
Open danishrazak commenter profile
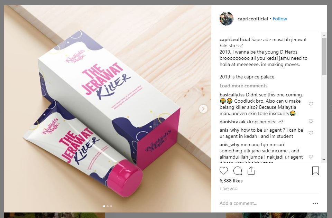click(x=232, y=122)
